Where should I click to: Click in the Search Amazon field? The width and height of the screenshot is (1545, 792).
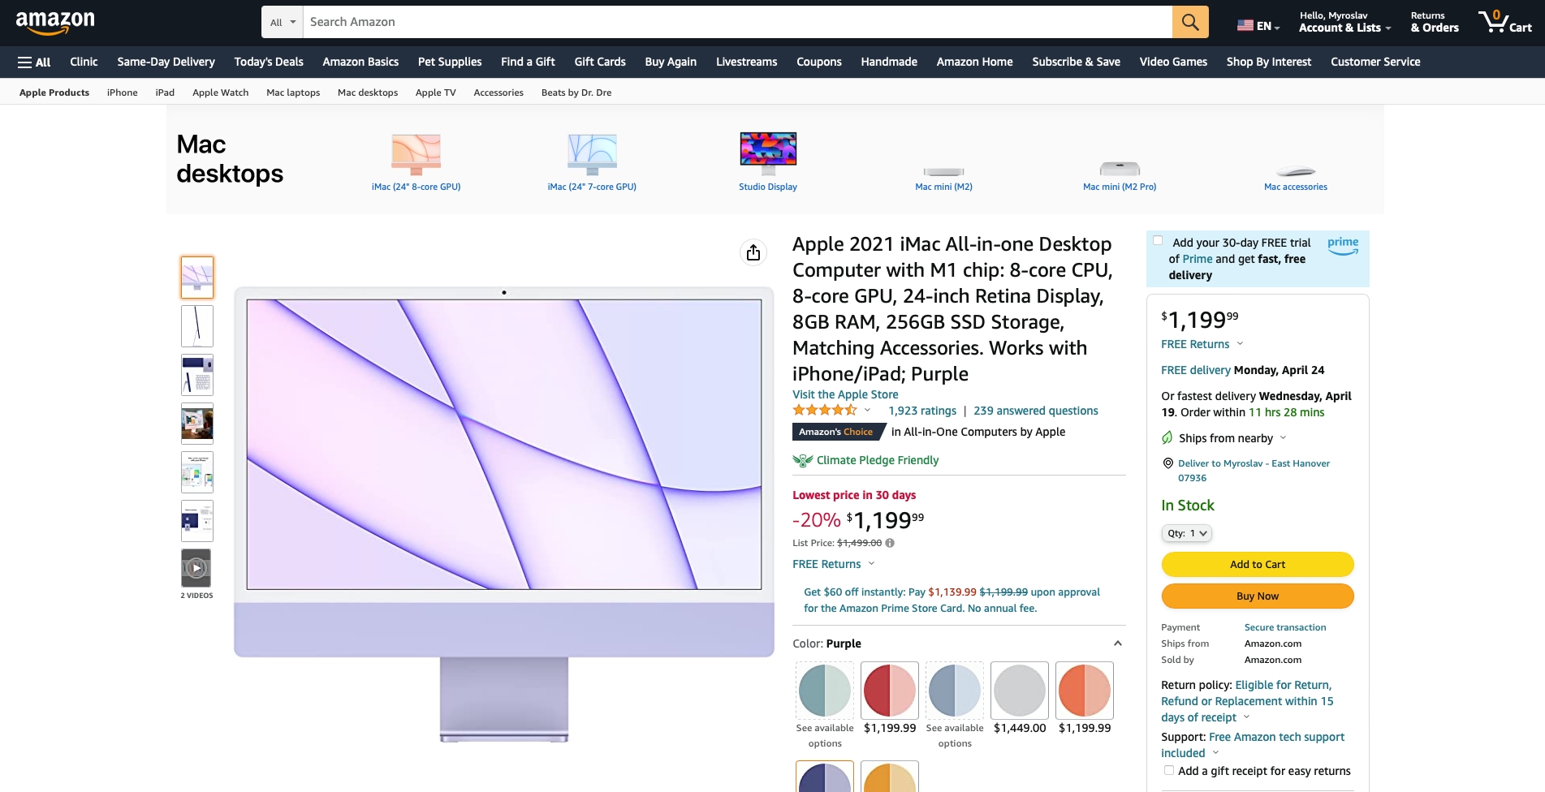tap(737, 22)
